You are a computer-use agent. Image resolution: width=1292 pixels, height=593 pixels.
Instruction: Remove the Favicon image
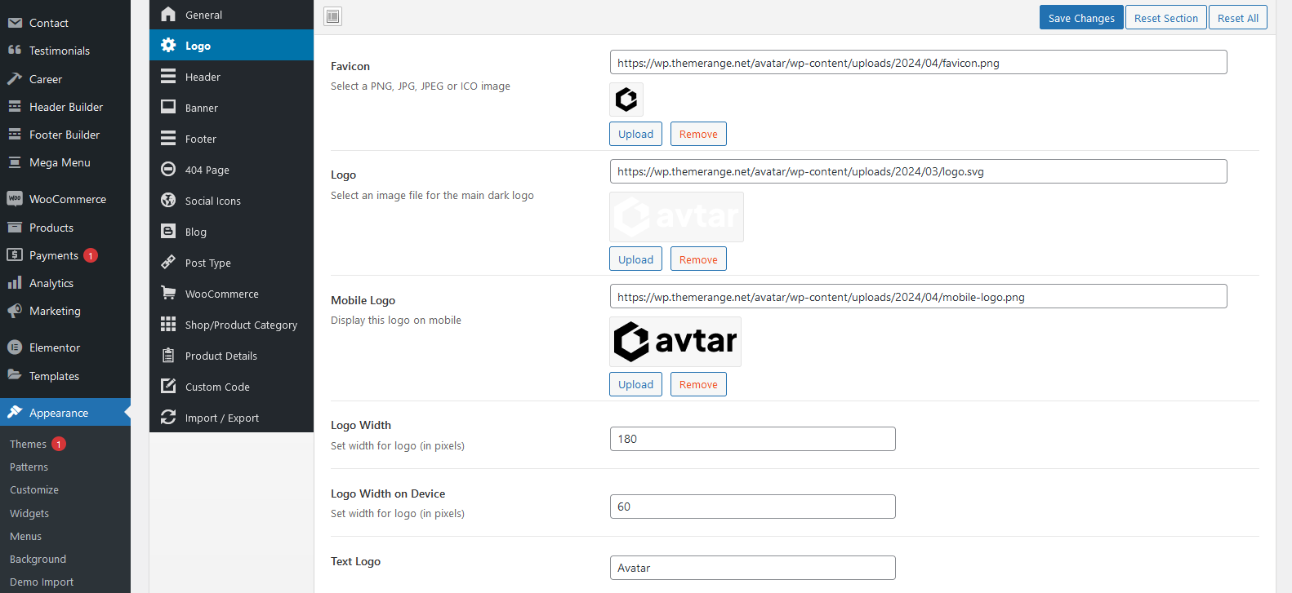pyautogui.click(x=698, y=134)
